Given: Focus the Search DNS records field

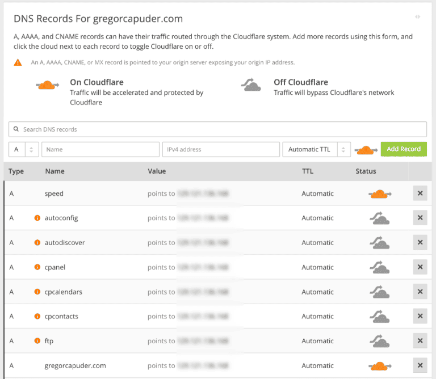Looking at the screenshot, I should (217, 129).
